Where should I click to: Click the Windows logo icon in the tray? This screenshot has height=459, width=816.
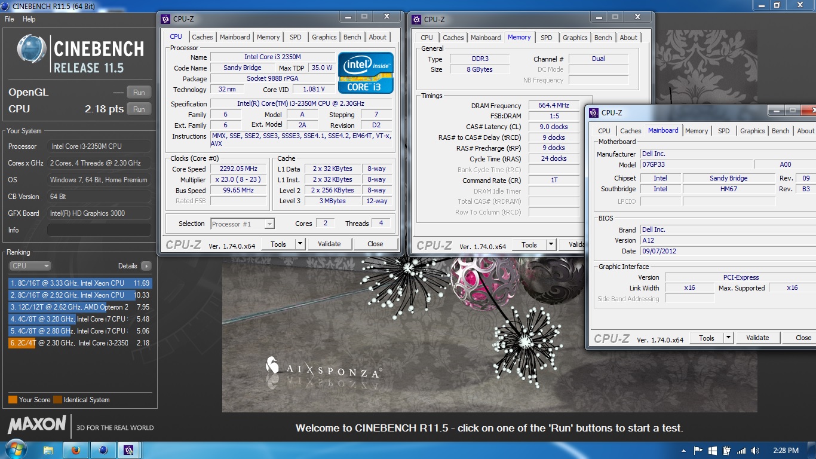712,451
